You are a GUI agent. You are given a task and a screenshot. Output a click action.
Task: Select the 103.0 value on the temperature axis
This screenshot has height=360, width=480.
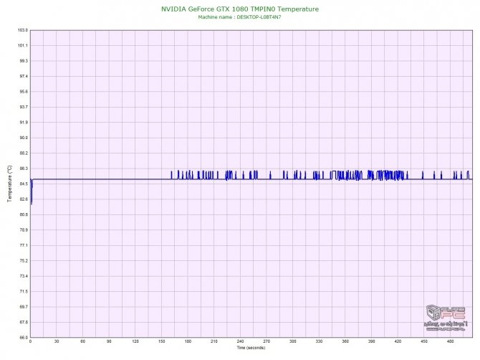point(23,30)
